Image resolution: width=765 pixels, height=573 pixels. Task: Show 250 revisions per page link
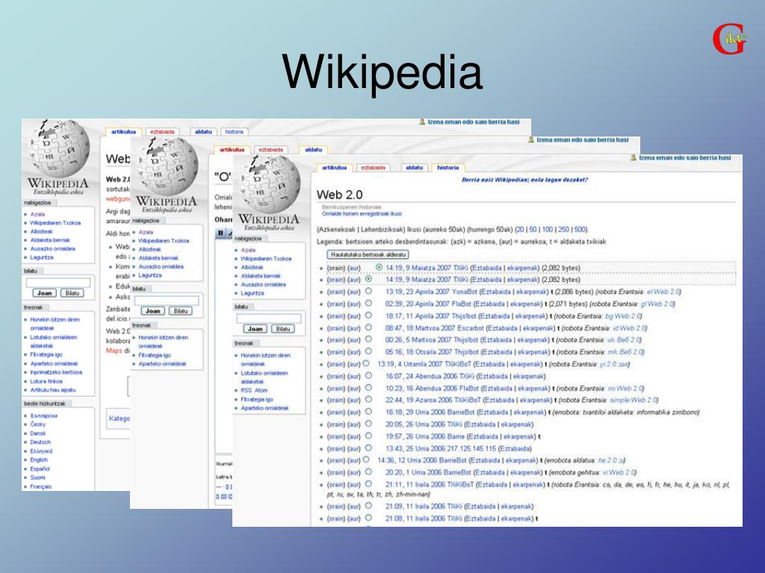563,230
